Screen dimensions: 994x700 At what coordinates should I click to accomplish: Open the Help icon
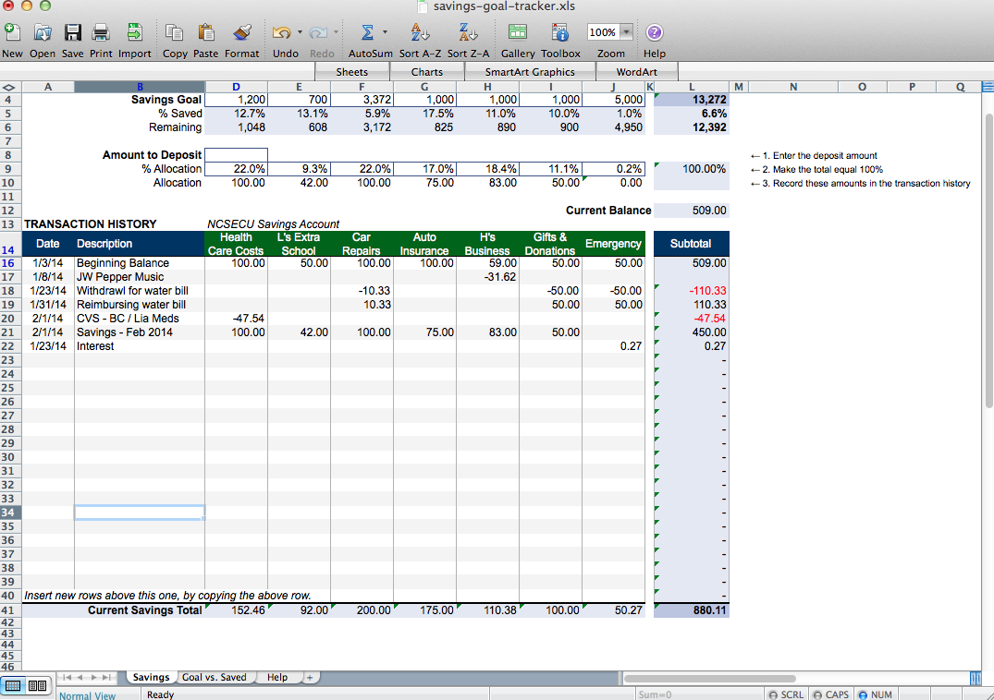[655, 33]
